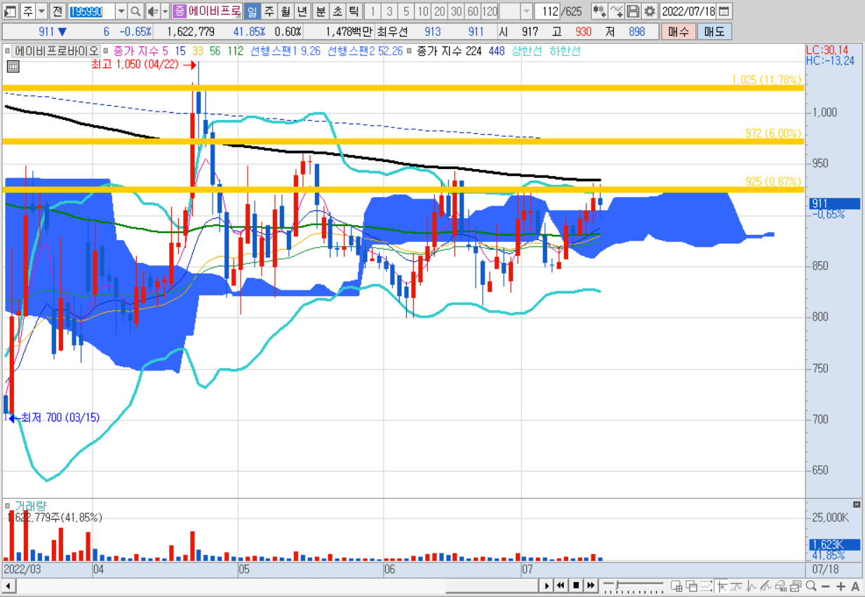Switch to the 월 monthly chart period
Viewport: 865px width, 597px height.
285,11
